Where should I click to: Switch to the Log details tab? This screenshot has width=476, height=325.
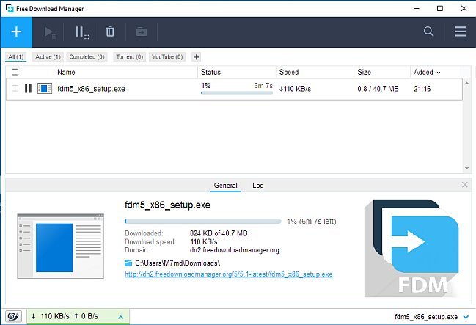[x=258, y=186]
